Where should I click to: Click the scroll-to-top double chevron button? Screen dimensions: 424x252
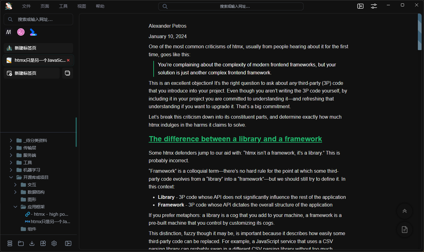[x=405, y=211]
